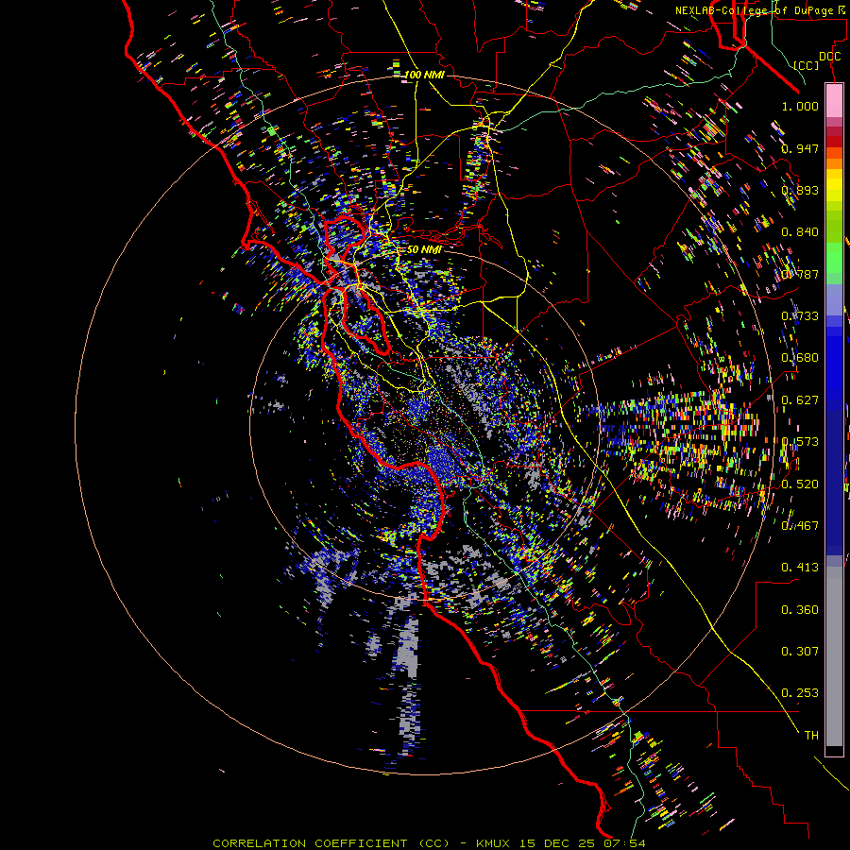850x850 pixels.
Task: Click the 0.307 legend value
Action: click(x=800, y=652)
